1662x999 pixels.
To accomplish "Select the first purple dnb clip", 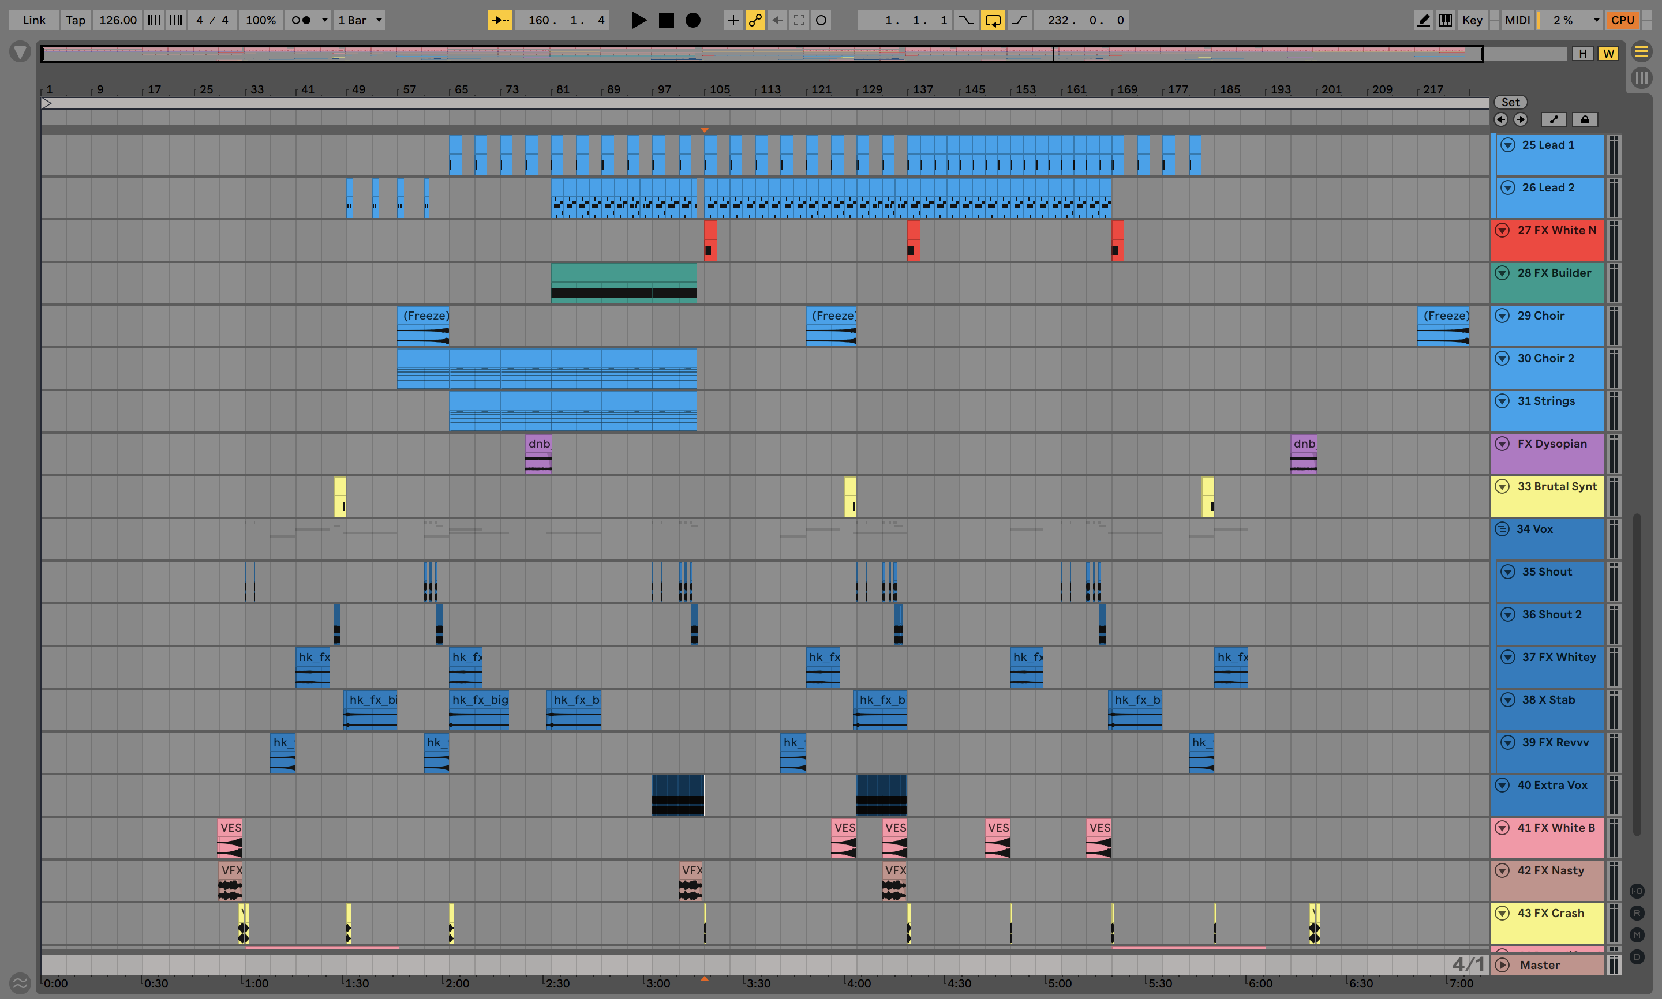I will (538, 455).
